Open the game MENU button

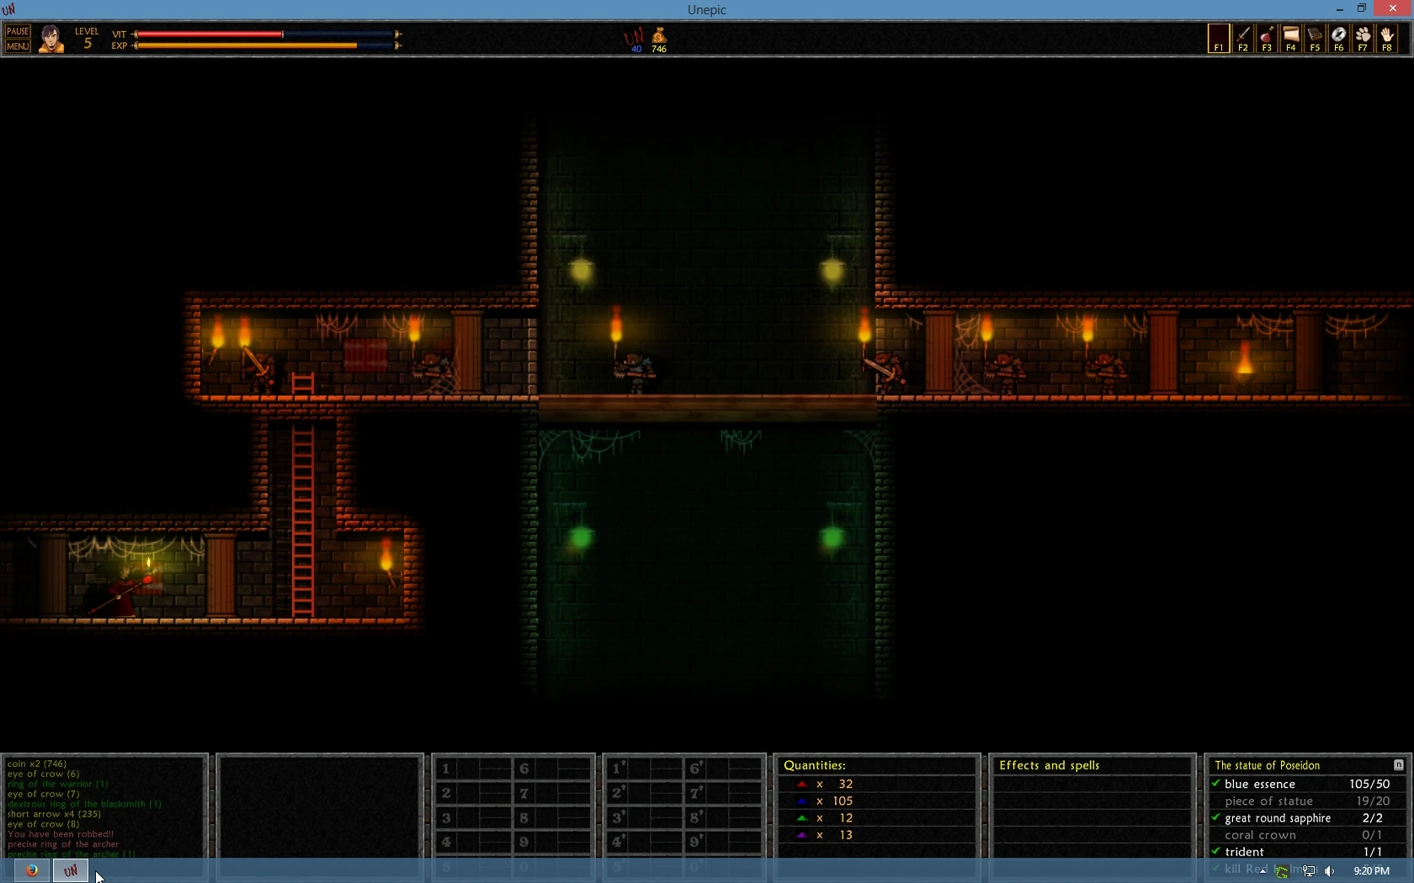click(x=18, y=46)
